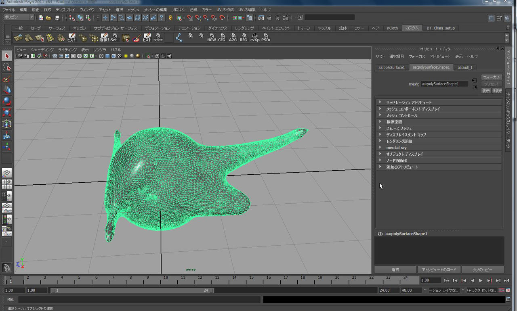Click the 表示 button under フォーカス
The image size is (517, 311).
[x=486, y=91]
